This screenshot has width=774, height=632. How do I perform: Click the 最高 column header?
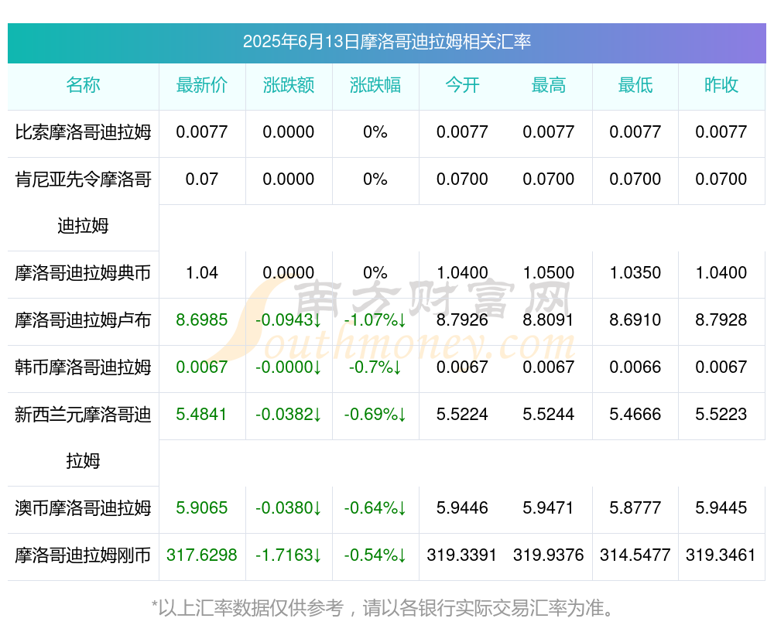click(x=549, y=85)
